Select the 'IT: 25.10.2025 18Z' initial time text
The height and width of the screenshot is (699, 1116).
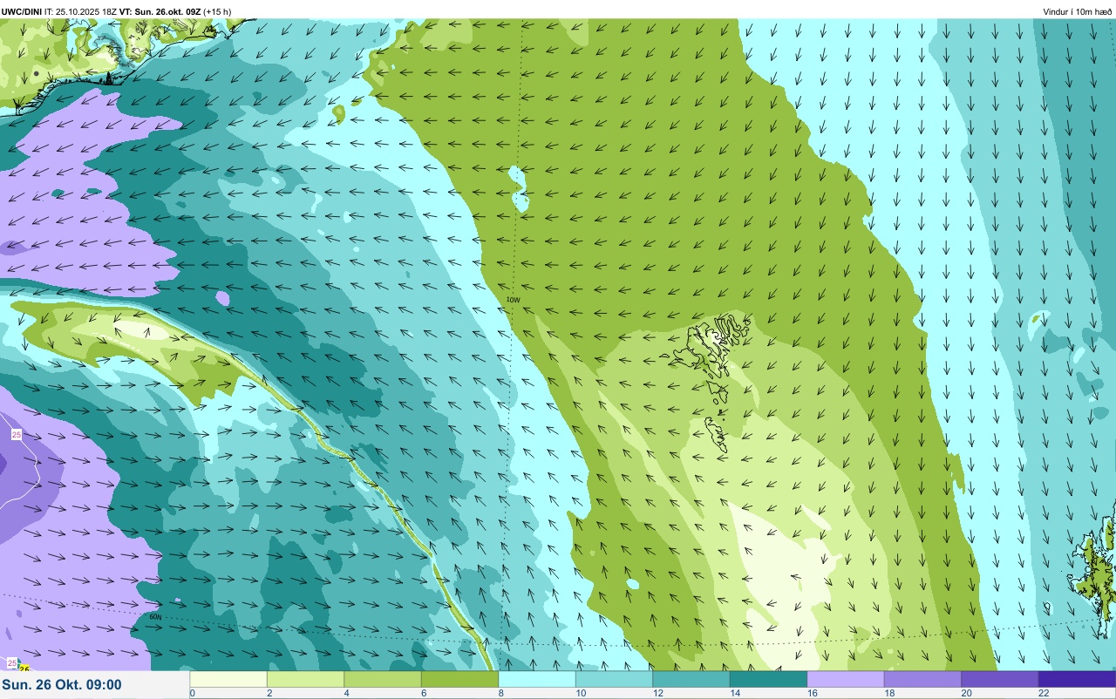[80, 12]
